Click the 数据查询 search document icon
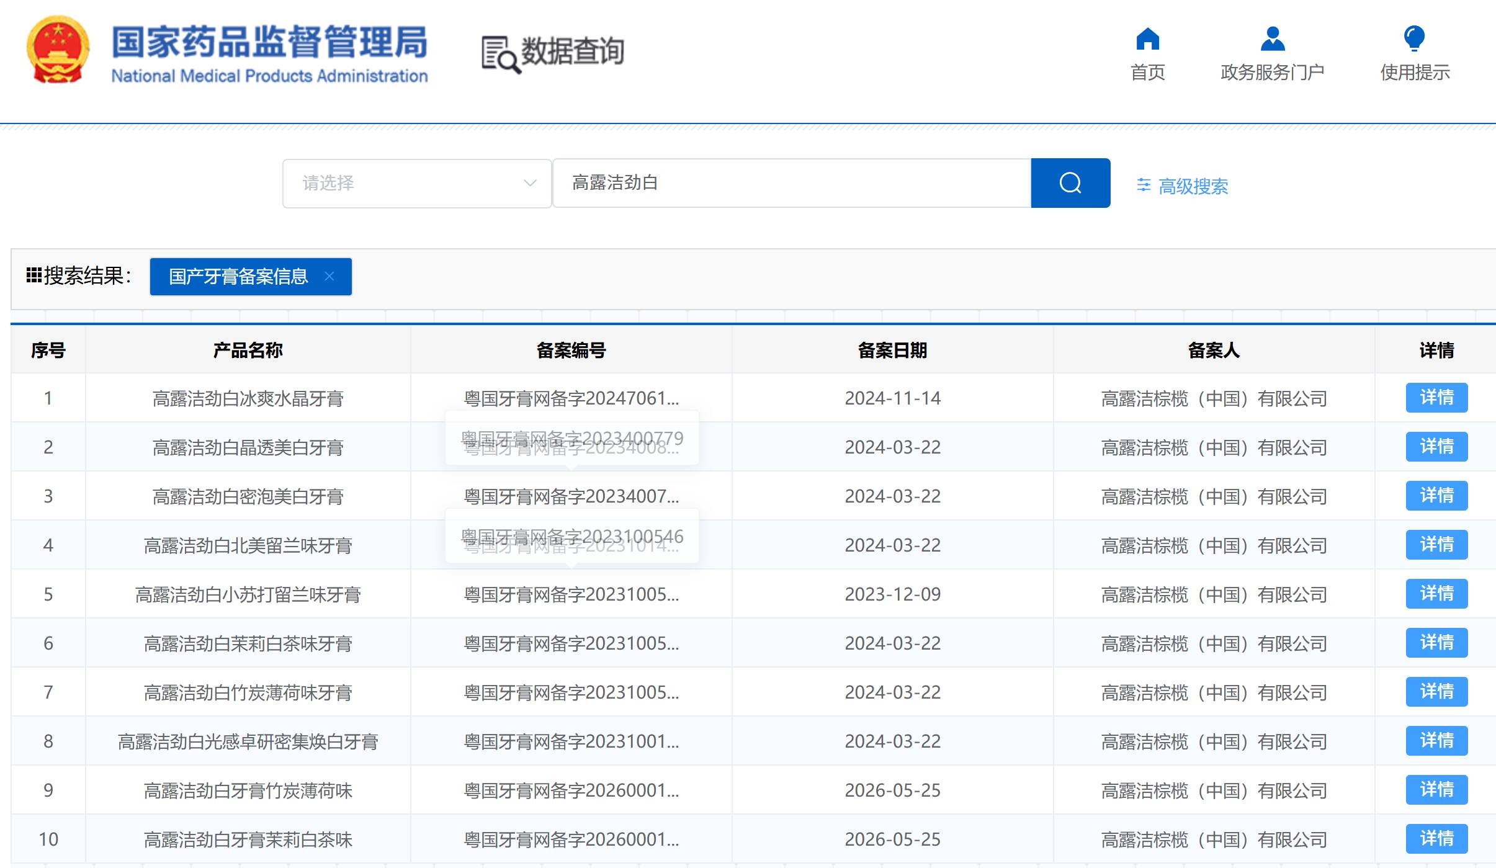The width and height of the screenshot is (1496, 868). tap(501, 55)
